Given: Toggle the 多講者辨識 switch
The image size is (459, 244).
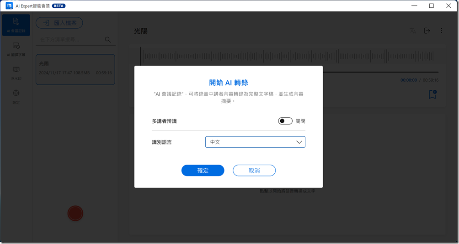Looking at the screenshot, I should pyautogui.click(x=285, y=121).
